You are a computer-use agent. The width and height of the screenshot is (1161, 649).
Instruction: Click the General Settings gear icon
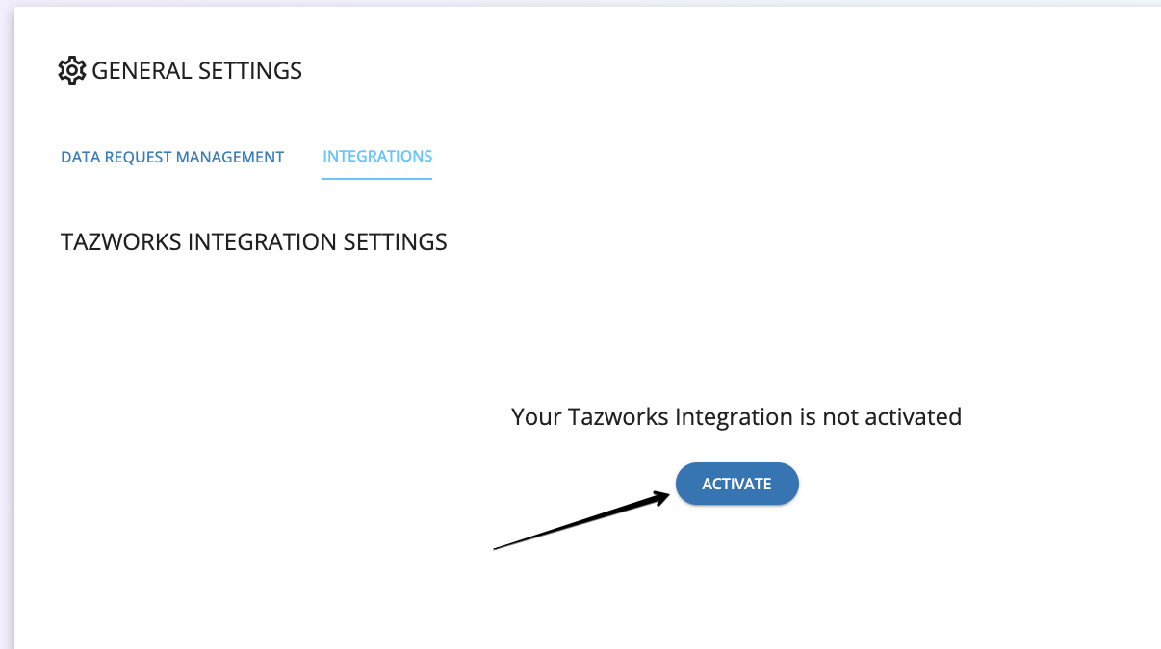72,70
